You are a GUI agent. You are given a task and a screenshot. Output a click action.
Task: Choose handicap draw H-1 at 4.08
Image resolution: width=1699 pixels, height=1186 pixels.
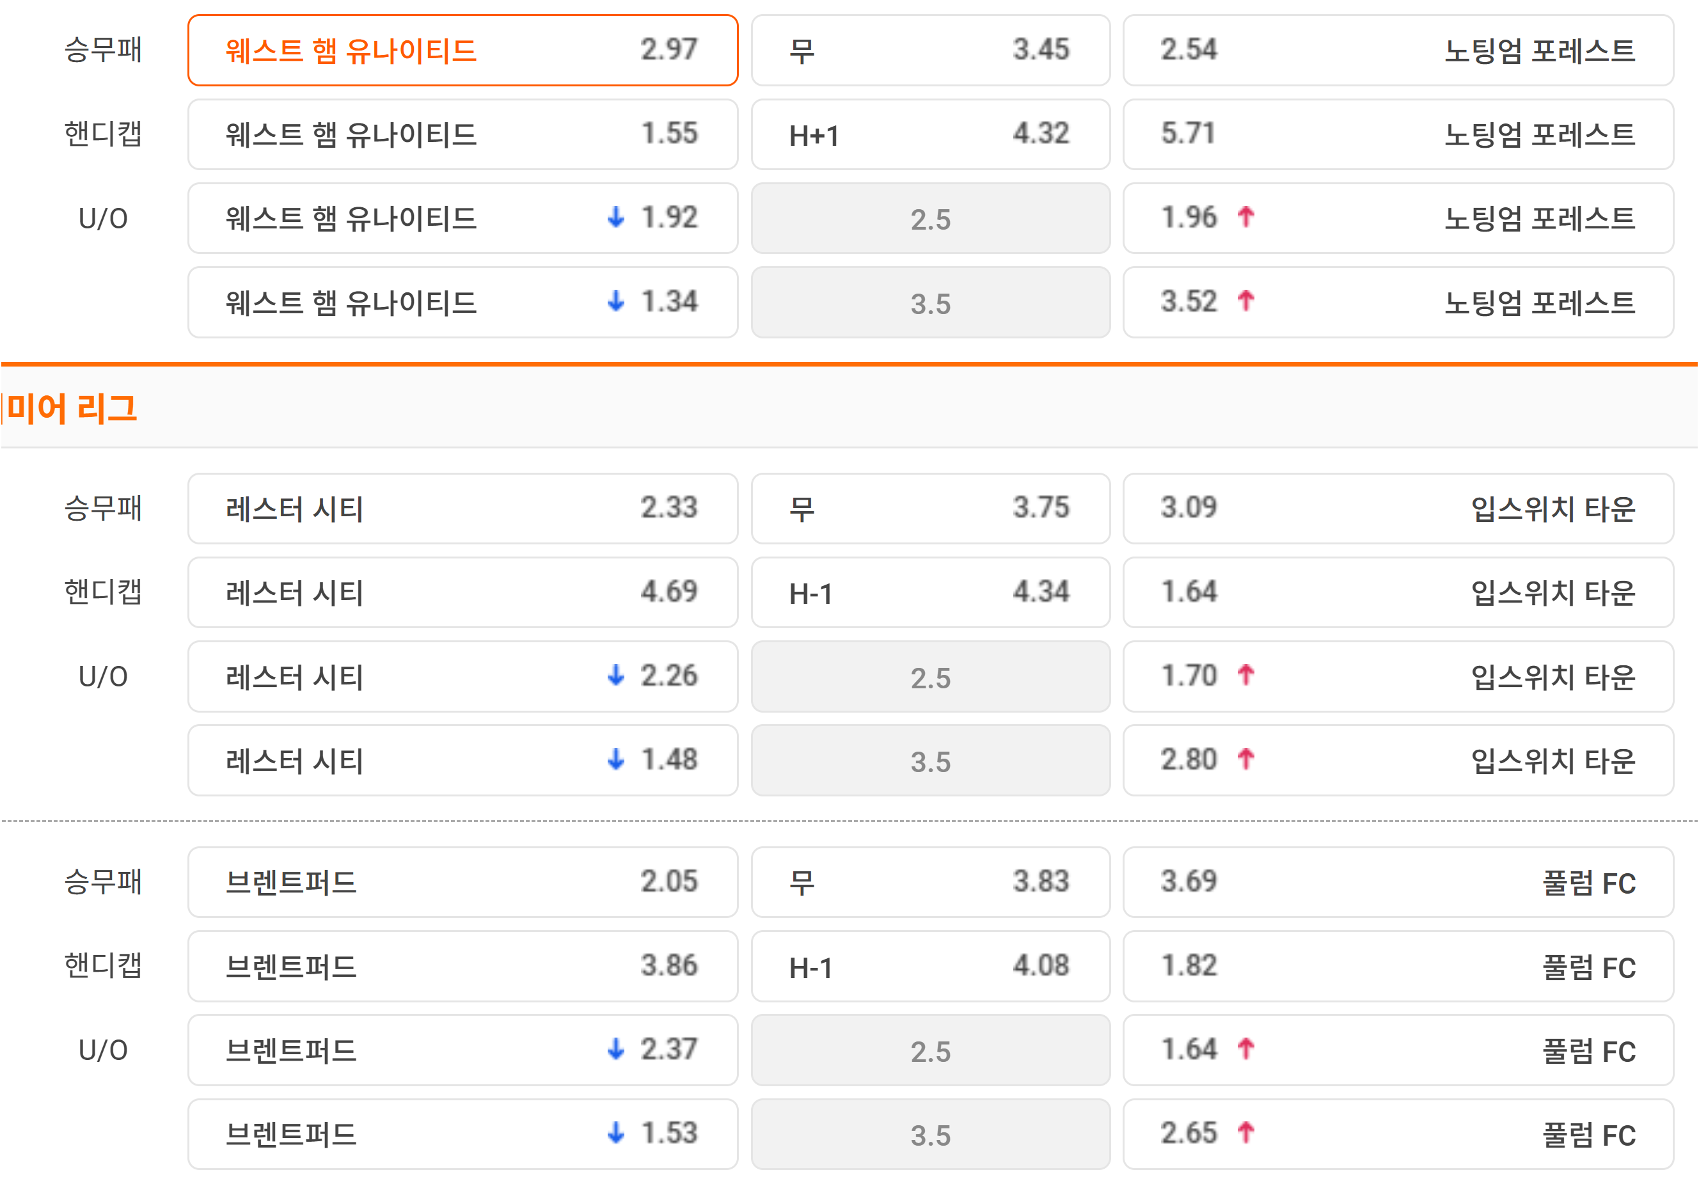click(930, 966)
